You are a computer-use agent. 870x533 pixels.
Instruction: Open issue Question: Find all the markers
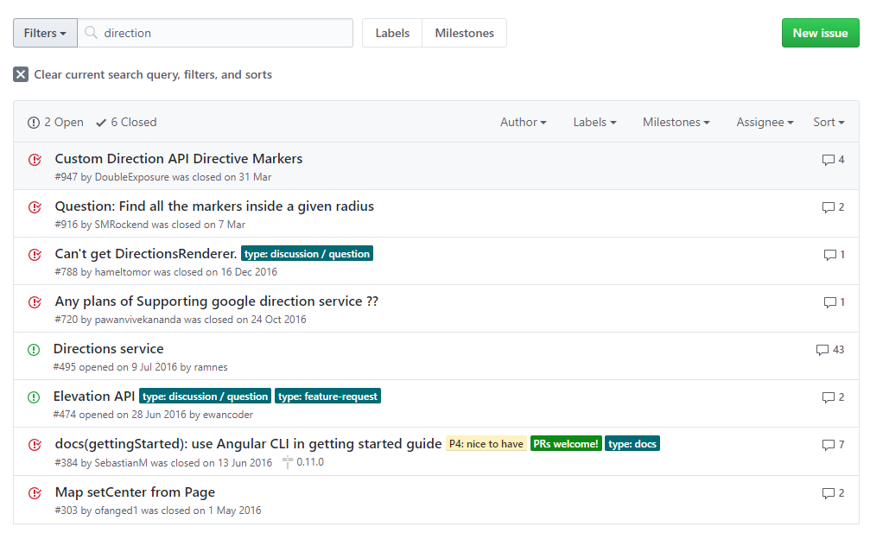coord(214,206)
